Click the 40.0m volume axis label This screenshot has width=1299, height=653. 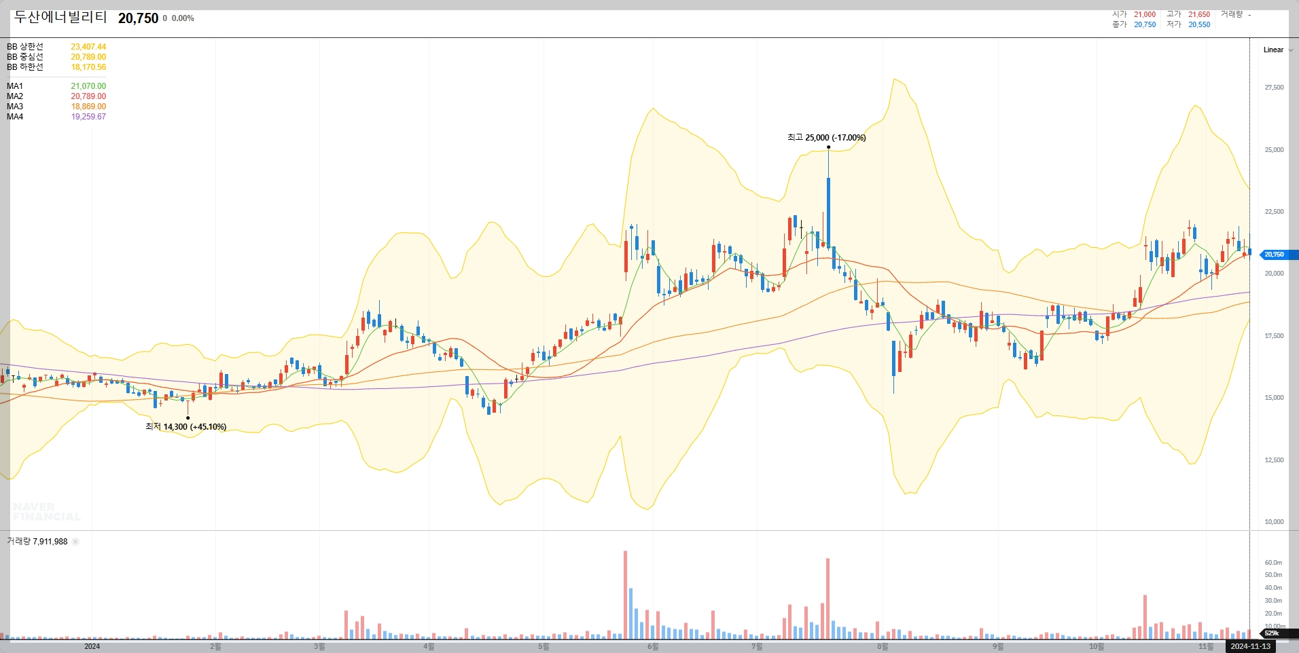coord(1273,588)
